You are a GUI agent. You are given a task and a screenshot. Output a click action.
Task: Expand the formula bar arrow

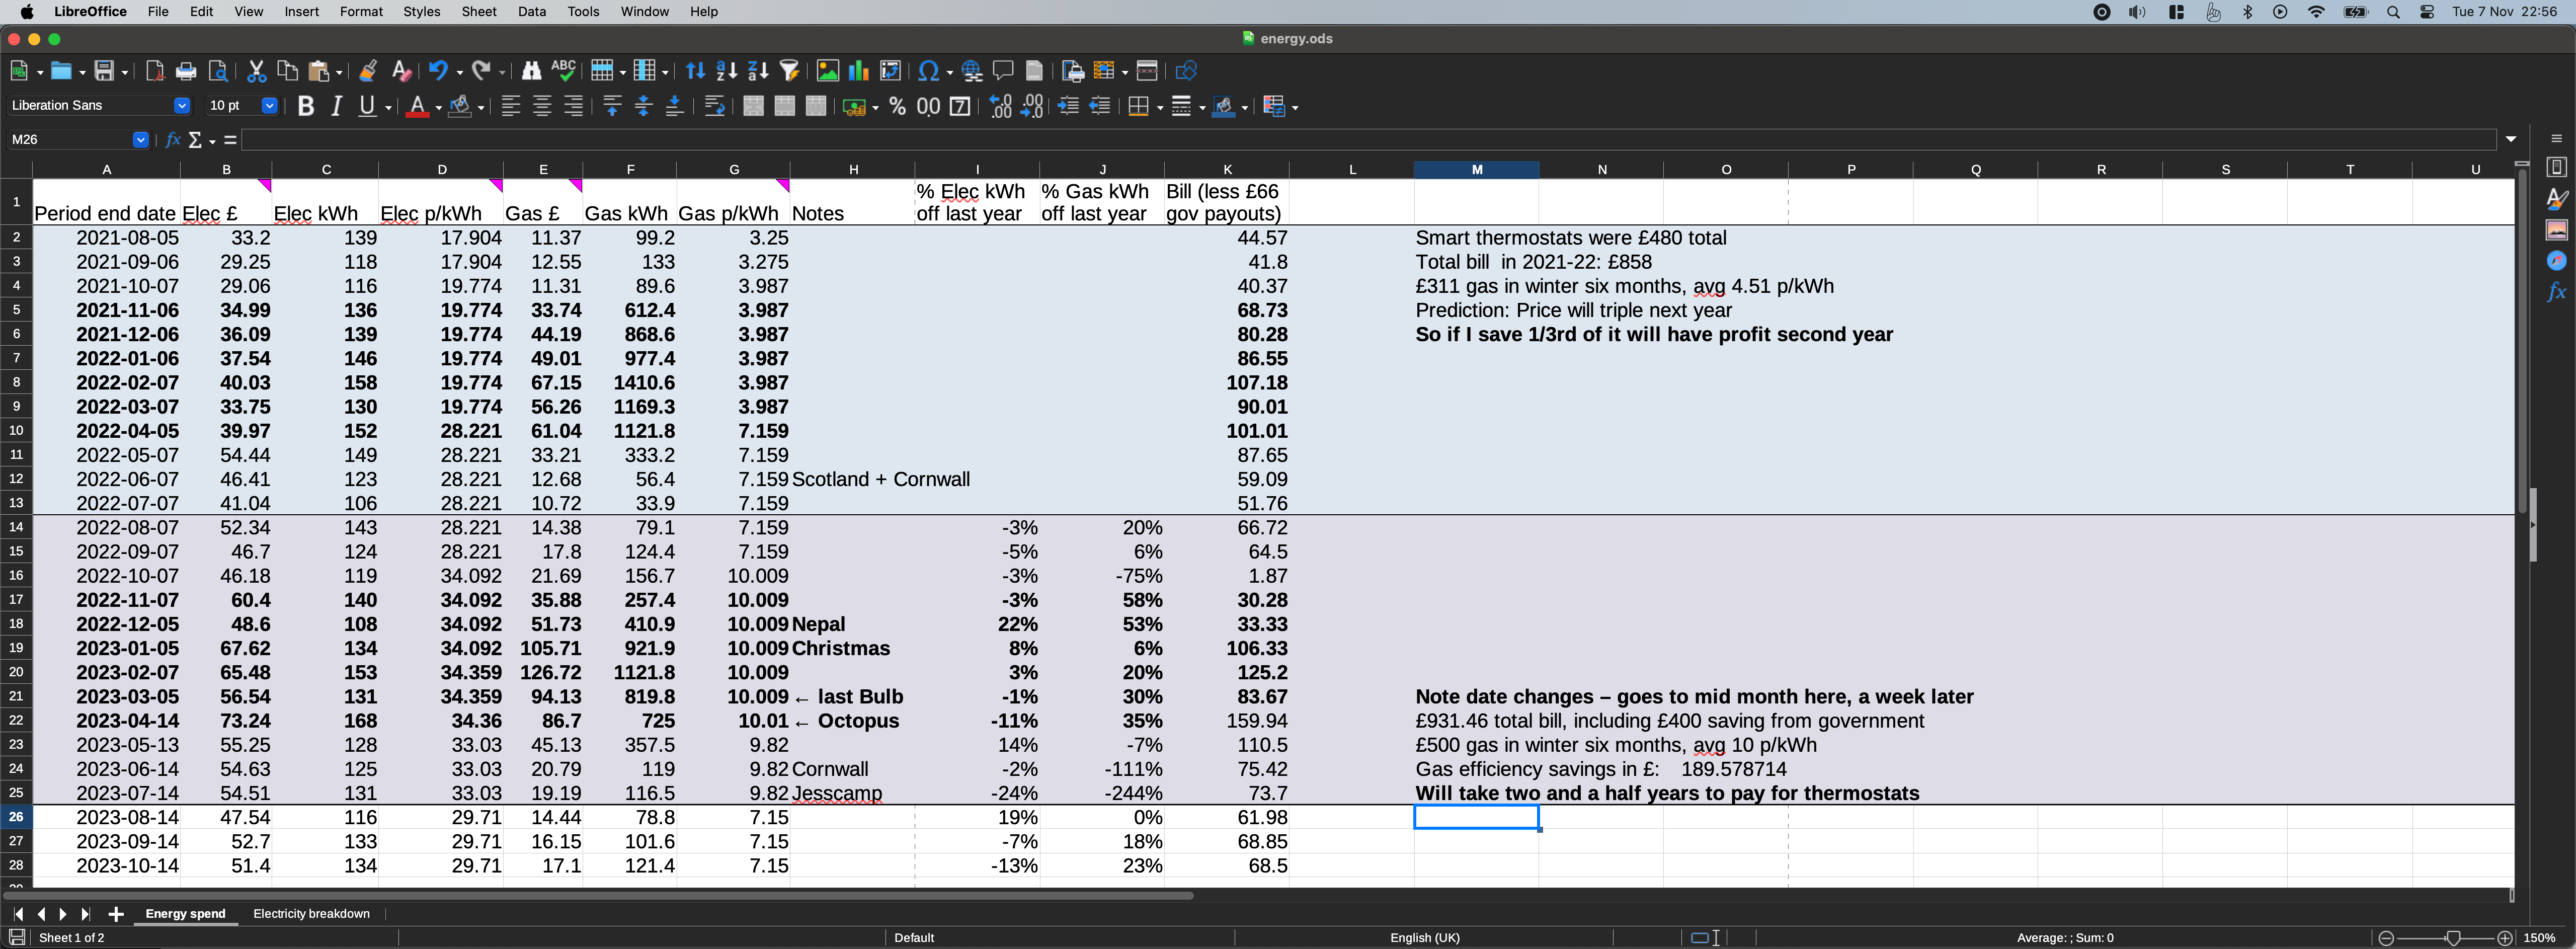[2511, 140]
